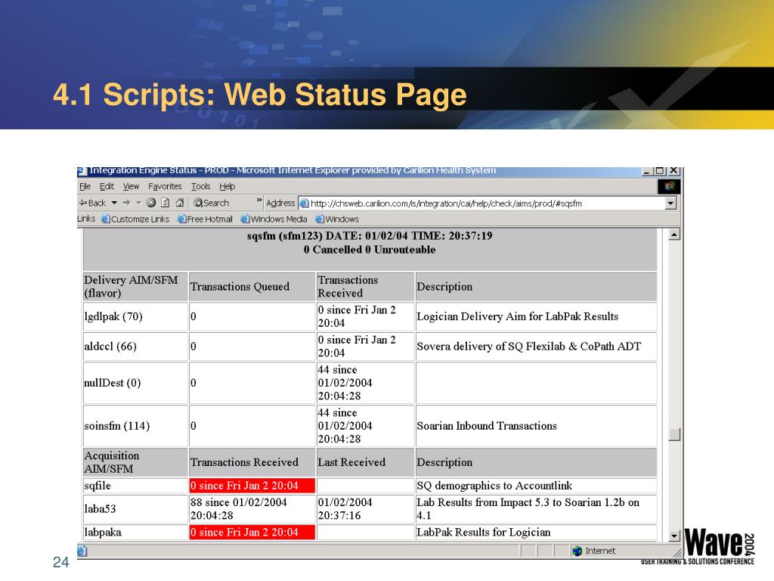774x581 pixels.
Task: Click 'Delivery AIM/SFM (flavor)' header
Action: click(x=135, y=287)
